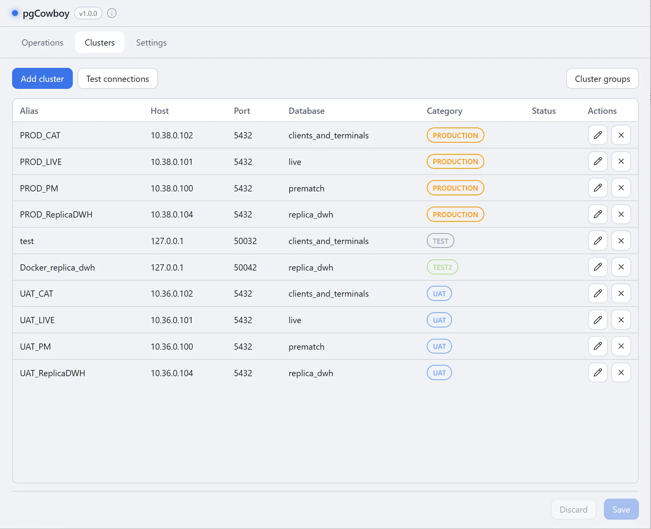Click the prematch database on UAT_PM row
This screenshot has height=529, width=651.
click(x=306, y=347)
